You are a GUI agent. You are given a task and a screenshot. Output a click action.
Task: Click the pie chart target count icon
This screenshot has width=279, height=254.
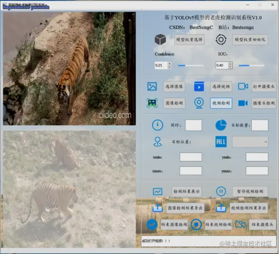coord(221,125)
